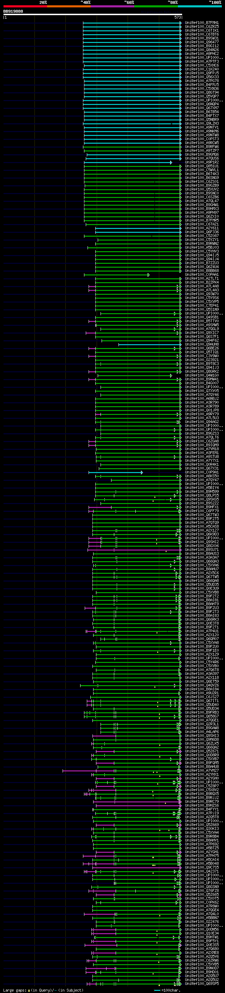This screenshot has height=993, width=225.
Task: Click the purple alignment bar of UniRef100_B9SU71
Action: [134, 550]
